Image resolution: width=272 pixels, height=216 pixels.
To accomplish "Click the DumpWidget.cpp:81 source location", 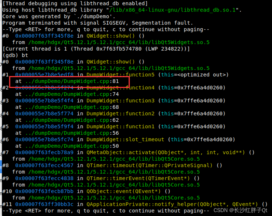I will (72, 81).
